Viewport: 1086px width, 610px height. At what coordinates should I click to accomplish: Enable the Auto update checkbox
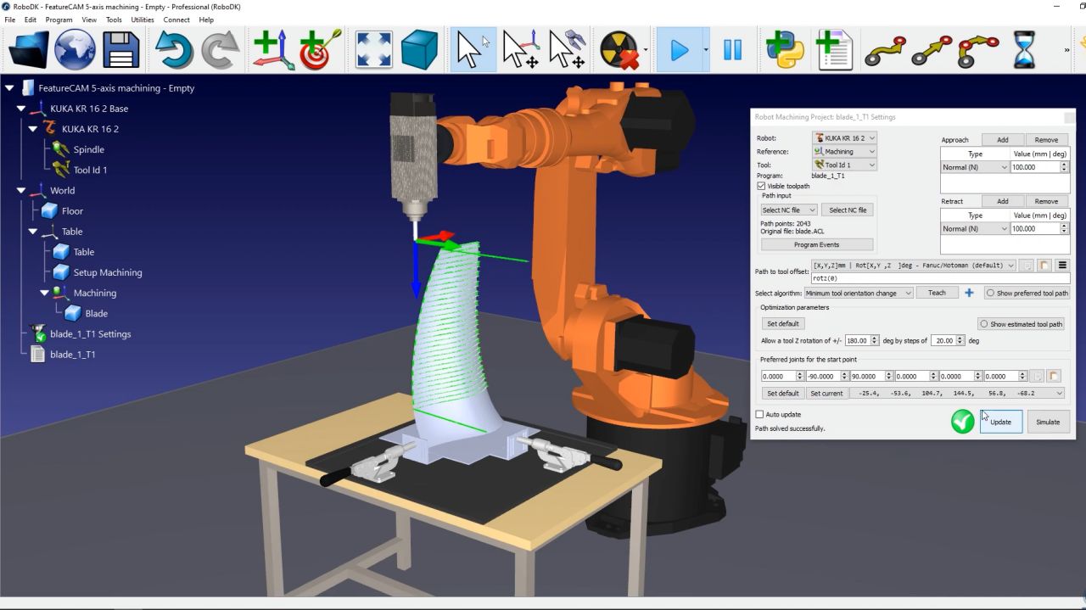tap(760, 415)
